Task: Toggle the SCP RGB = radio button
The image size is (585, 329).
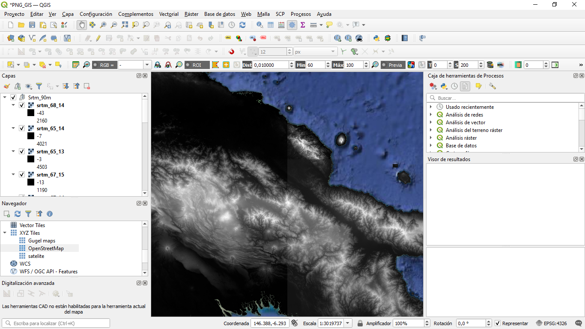Action: [95, 65]
